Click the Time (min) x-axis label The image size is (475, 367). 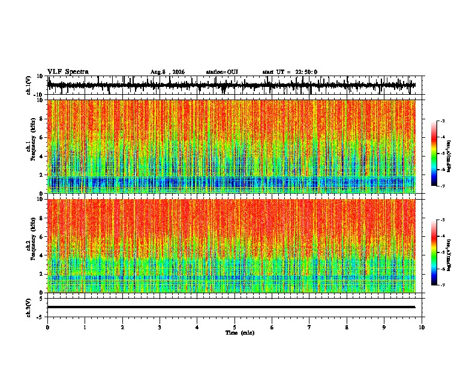(240, 333)
